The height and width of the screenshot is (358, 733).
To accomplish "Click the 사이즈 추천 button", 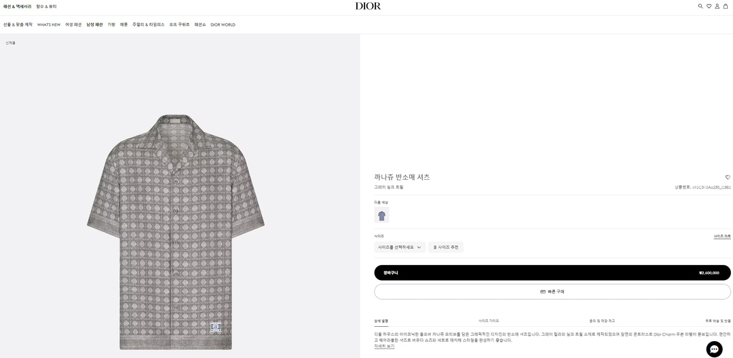I will coord(446,247).
